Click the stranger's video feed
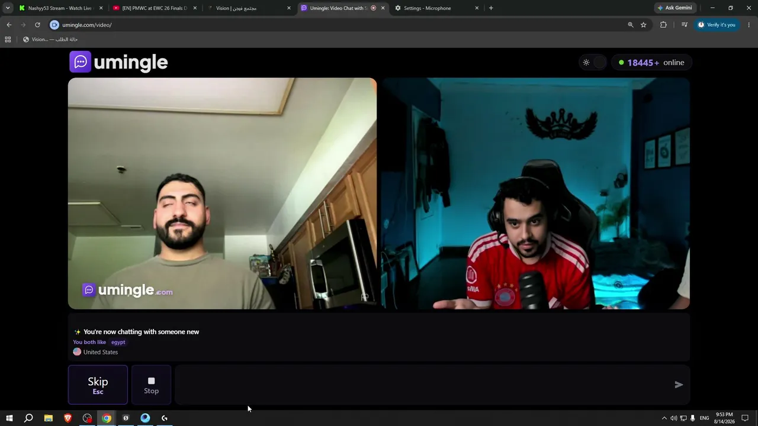Viewport: 758px width, 426px height. 222,193
